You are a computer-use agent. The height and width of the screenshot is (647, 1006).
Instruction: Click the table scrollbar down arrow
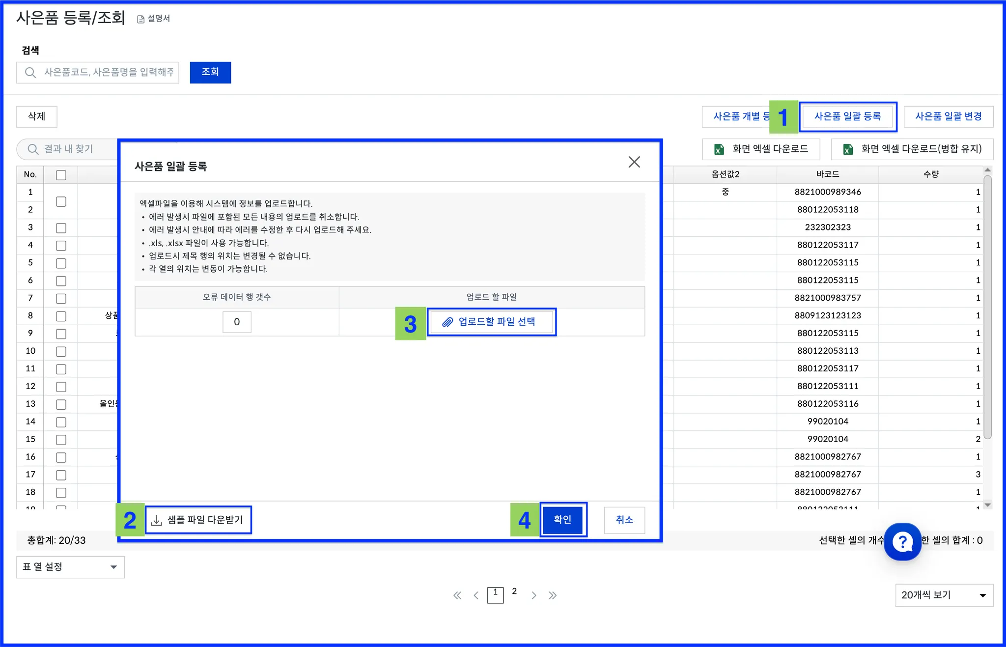coord(988,505)
